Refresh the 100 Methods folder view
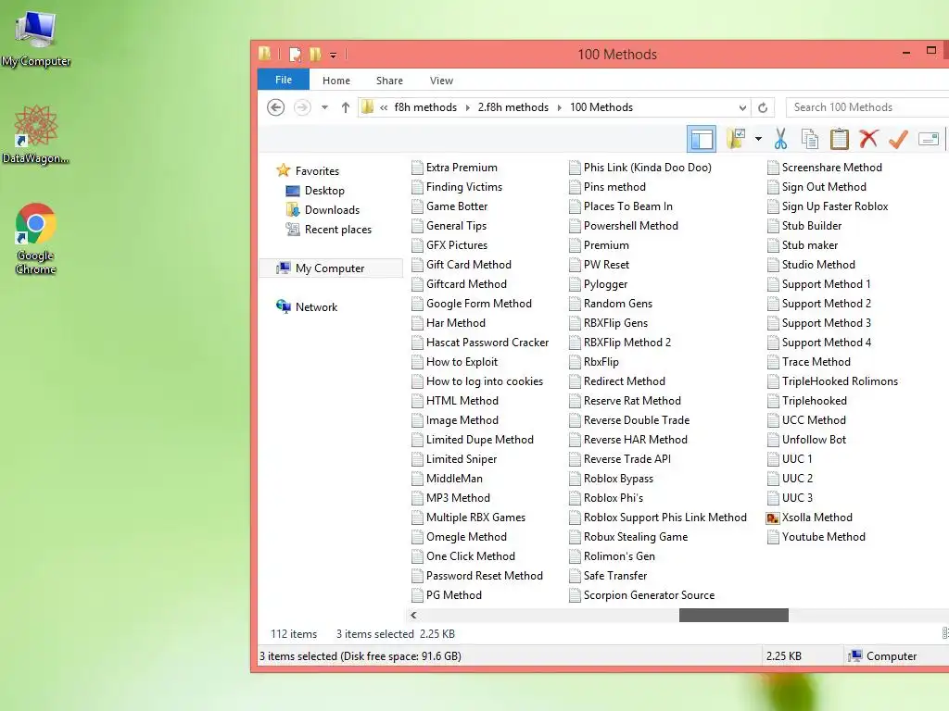This screenshot has height=711, width=949. click(x=763, y=107)
